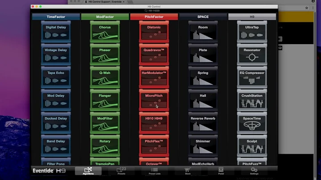
Task: Choose the Q-Wah algorithm
Action: [105, 78]
